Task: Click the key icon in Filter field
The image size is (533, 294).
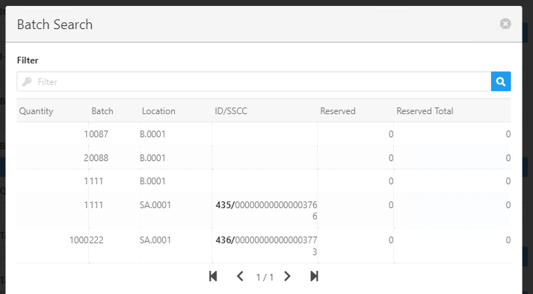Action: [27, 81]
